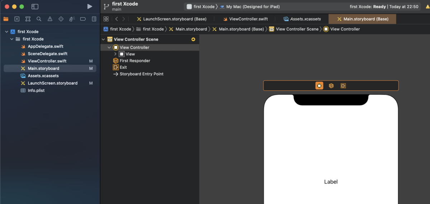Open the Debug navigator spray icon
Screen dimensions: 430x204
(72, 19)
